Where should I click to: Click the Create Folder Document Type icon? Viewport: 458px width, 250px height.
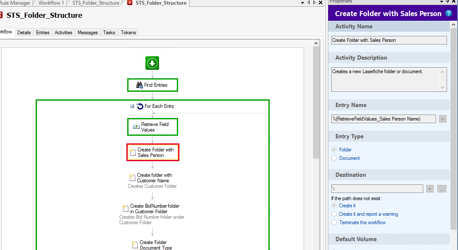(x=135, y=245)
